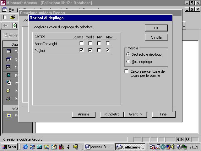The width and height of the screenshot is (201, 151).
Task: Click the teal keyboard quick launch icon
Action: click(x=40, y=147)
